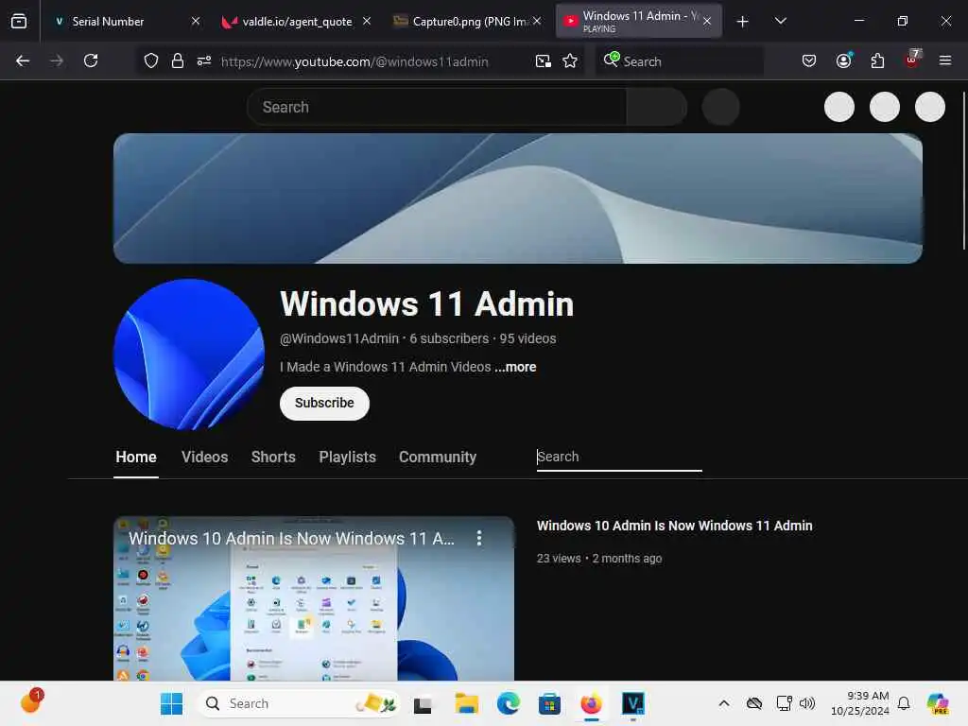
Task: Open the featured video three-dot menu
Action: pyautogui.click(x=479, y=538)
